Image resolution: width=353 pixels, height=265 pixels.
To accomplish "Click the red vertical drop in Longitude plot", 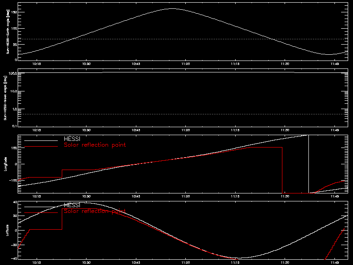I will coord(282,170).
